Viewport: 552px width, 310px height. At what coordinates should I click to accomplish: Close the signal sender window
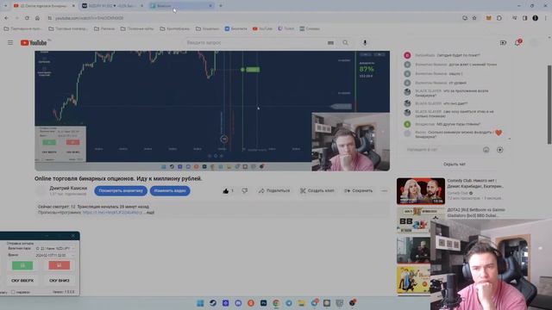tap(72, 235)
